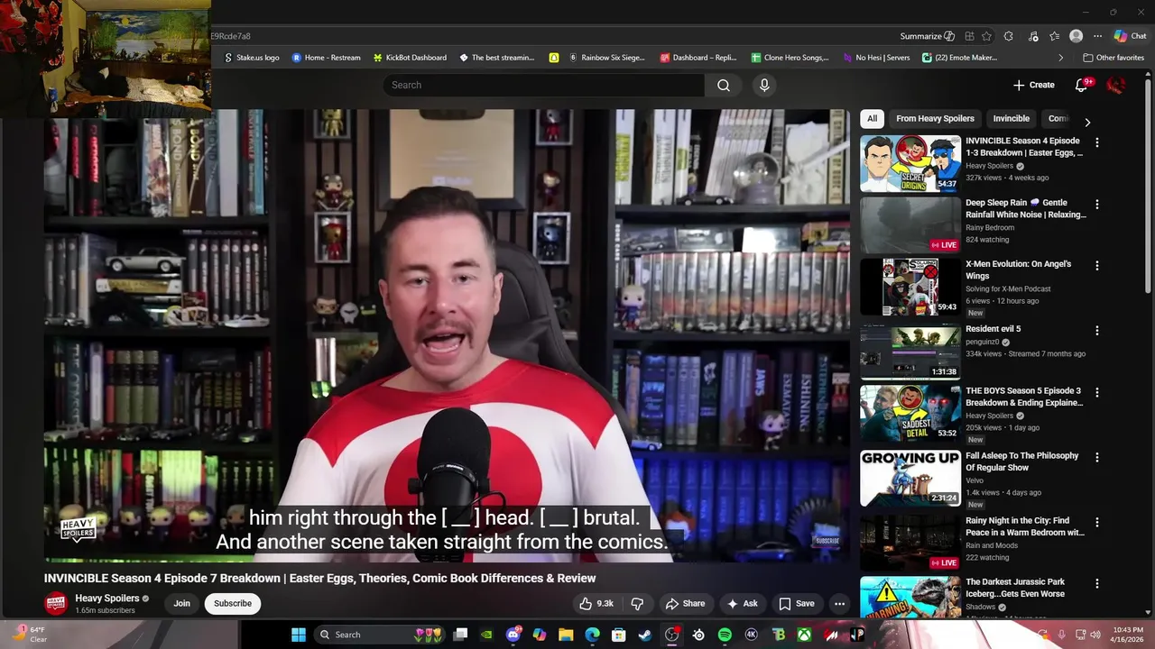Open options for Fall Asleep To The Philosophy video
Viewport: 1155px width, 649px height.
pos(1097,458)
